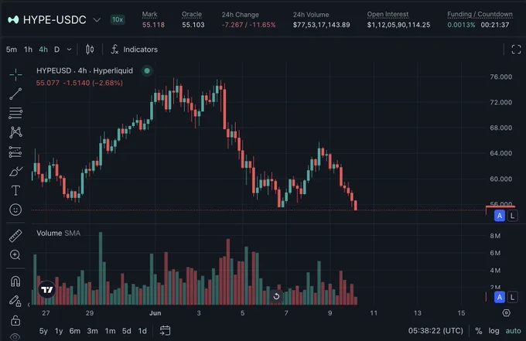Open the go to date calendar

[x=165, y=331]
